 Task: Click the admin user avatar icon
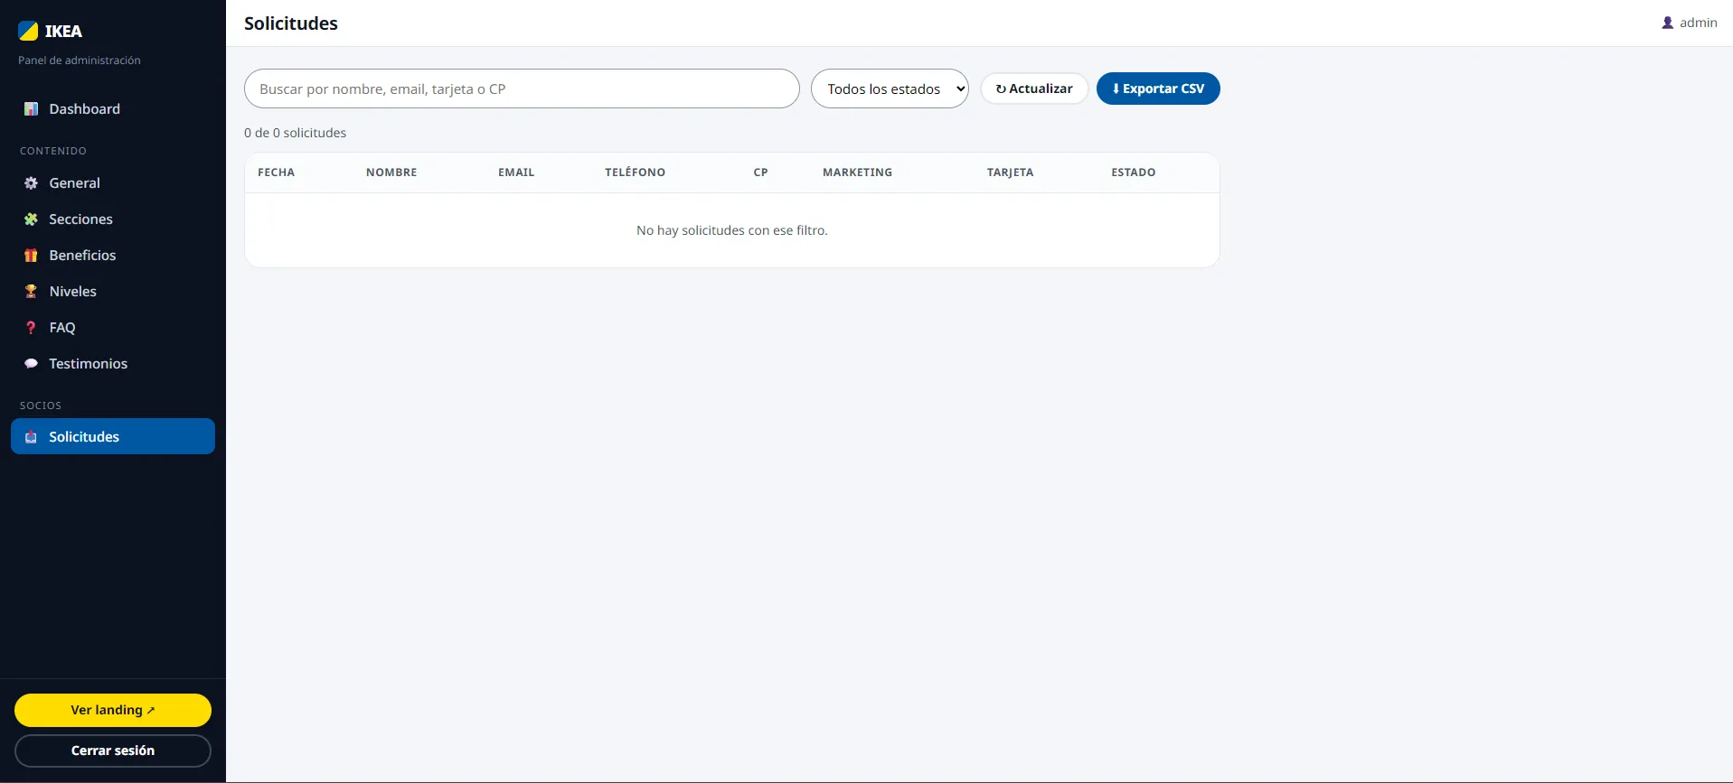point(1668,23)
